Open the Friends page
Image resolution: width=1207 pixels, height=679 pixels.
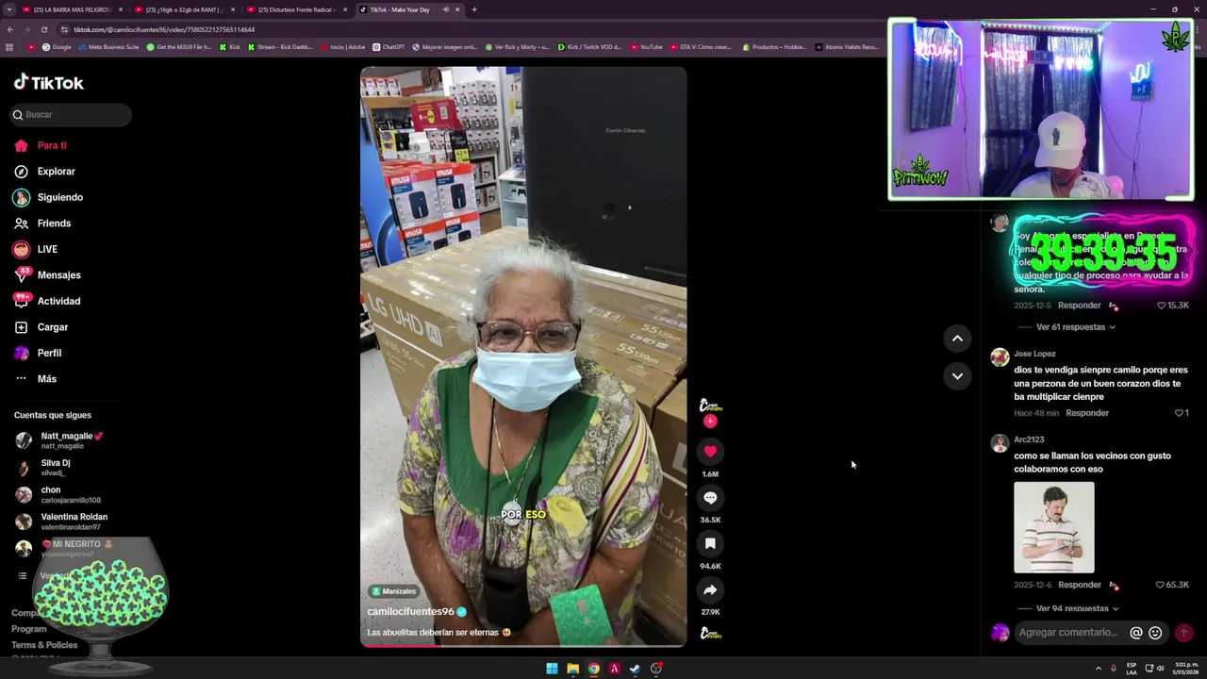click(x=42, y=224)
